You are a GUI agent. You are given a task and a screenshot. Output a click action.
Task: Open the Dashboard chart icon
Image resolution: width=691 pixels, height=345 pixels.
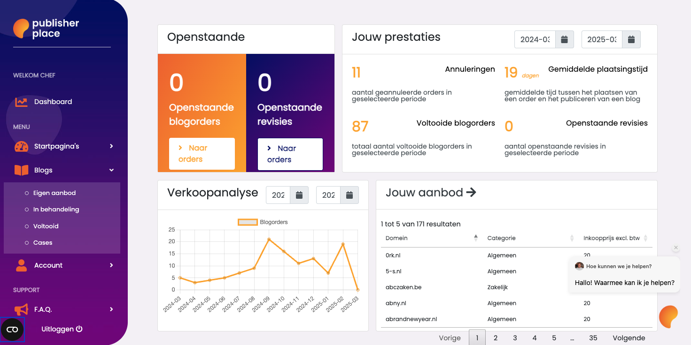(21, 102)
